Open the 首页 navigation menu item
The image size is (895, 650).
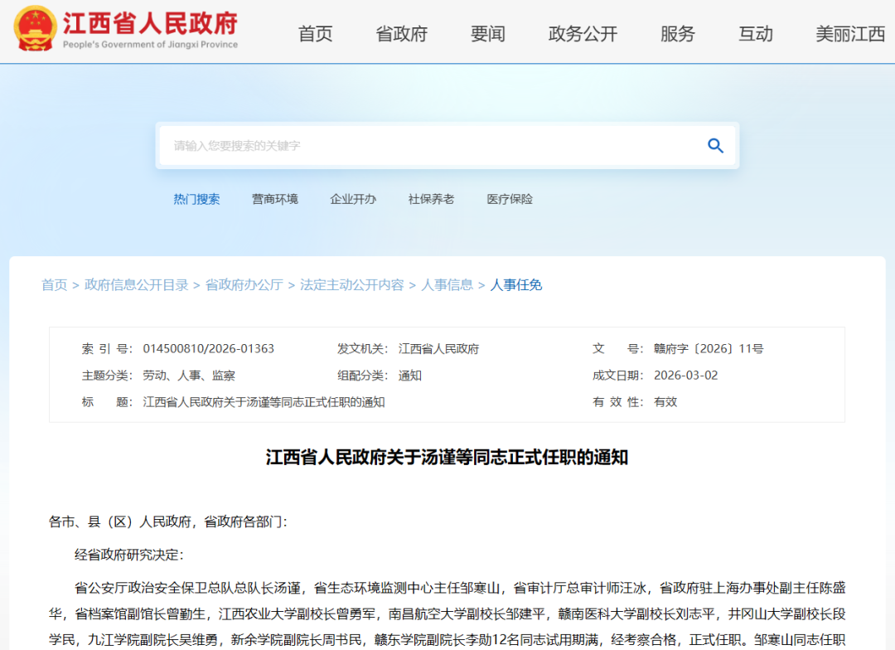(314, 35)
